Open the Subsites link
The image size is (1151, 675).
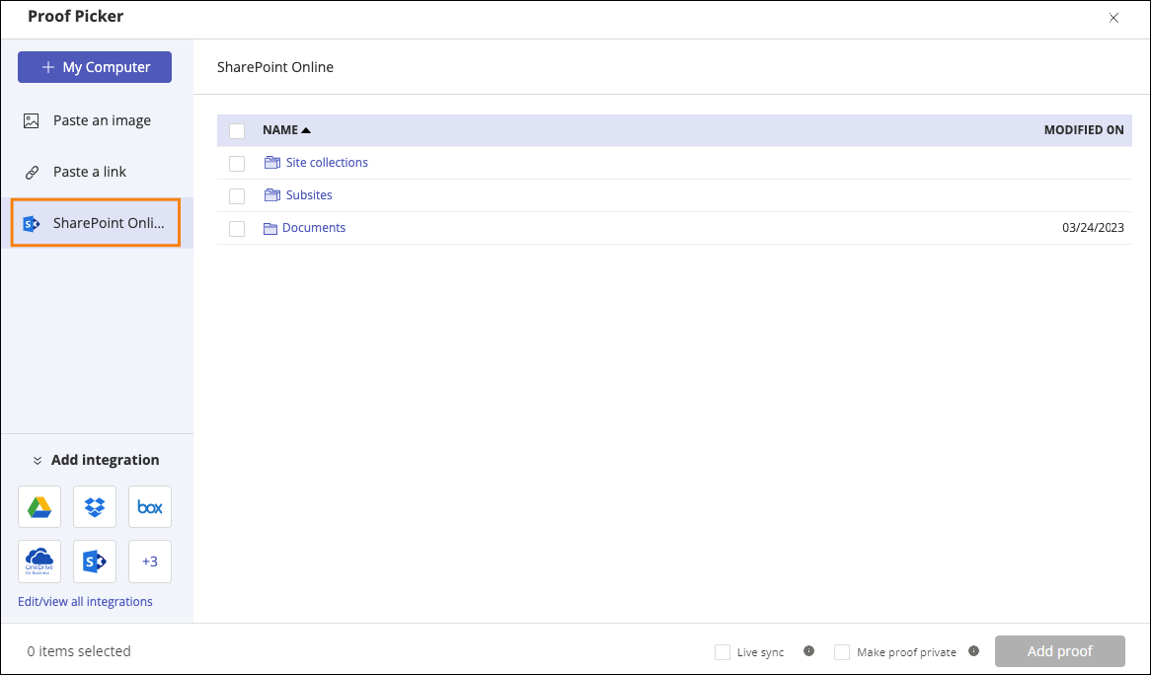coord(309,195)
